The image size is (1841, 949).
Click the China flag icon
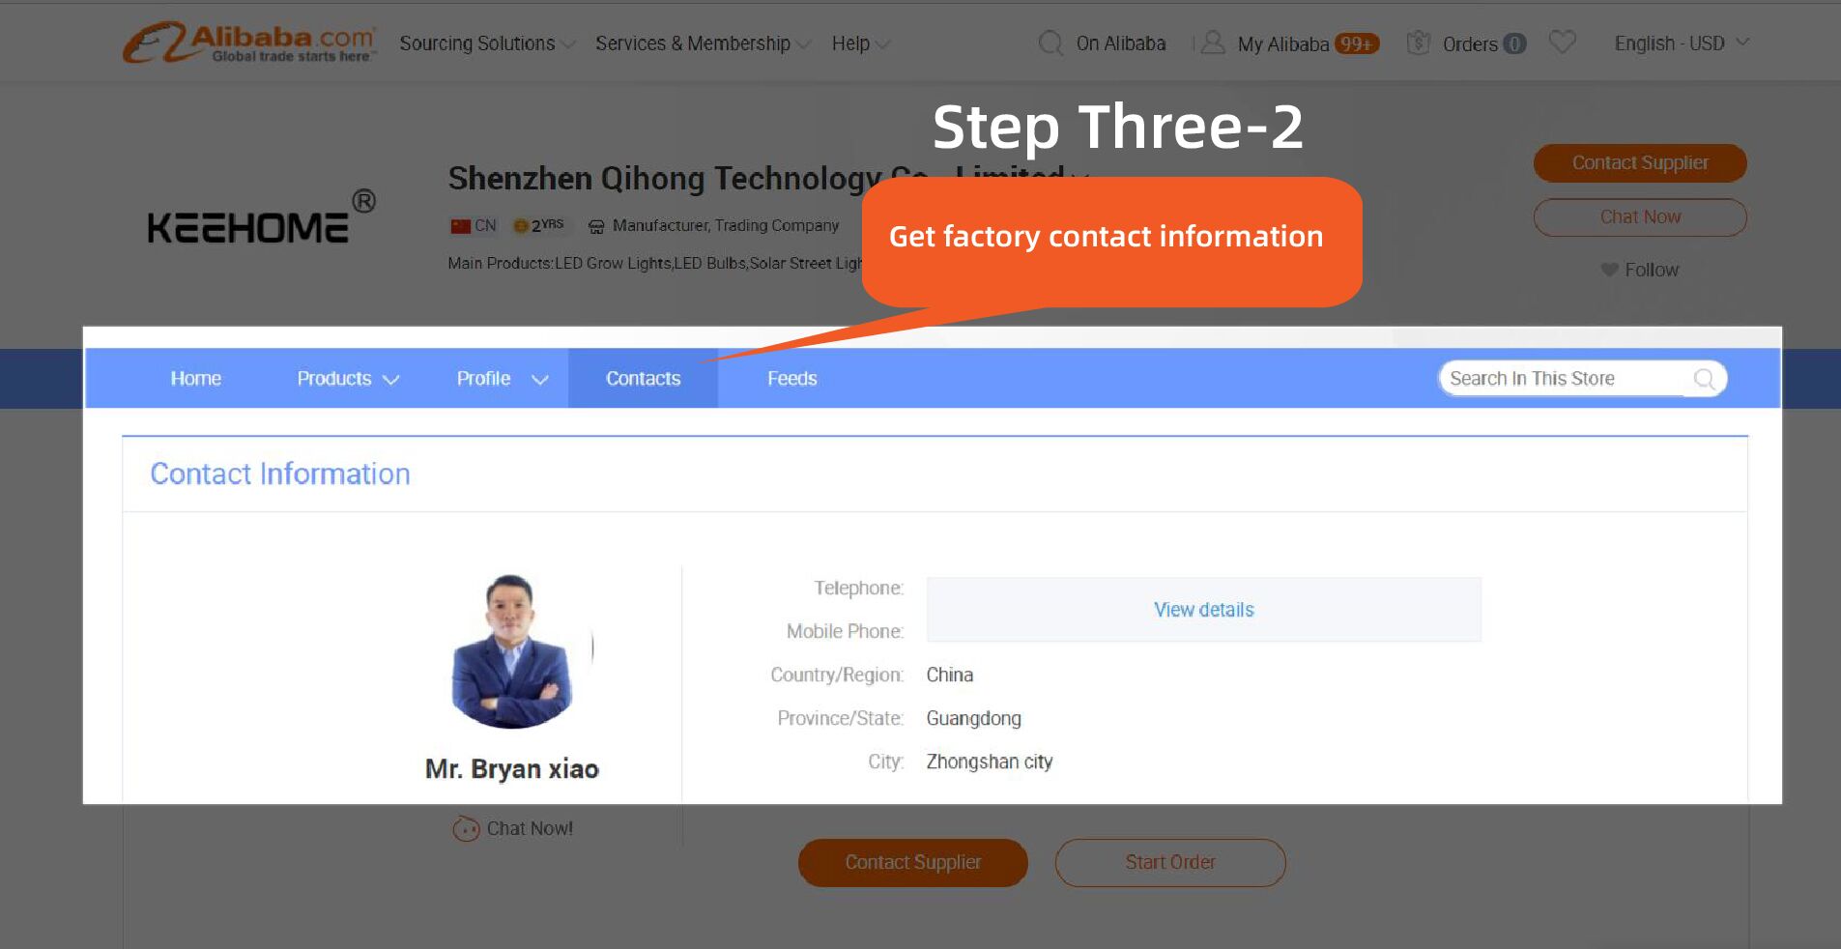[460, 226]
